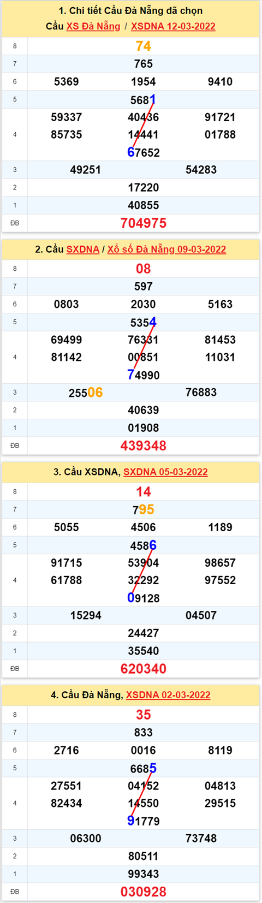Viewport: 262px width, 903px height.
Task: Click the prize number 91779 with blue 9
Action: coord(144,821)
